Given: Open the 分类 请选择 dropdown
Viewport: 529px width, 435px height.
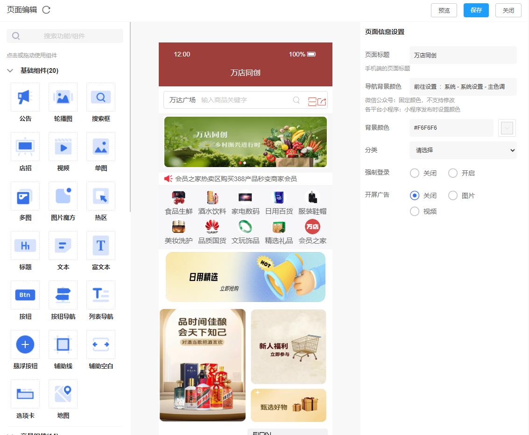Looking at the screenshot, I should tap(463, 150).
